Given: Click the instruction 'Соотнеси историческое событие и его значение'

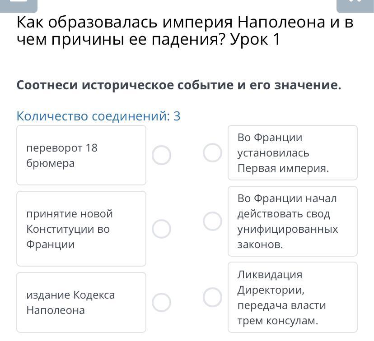Looking at the screenshot, I should click(179, 85).
